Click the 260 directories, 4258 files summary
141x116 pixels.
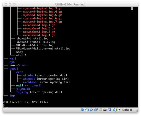pos(26,102)
